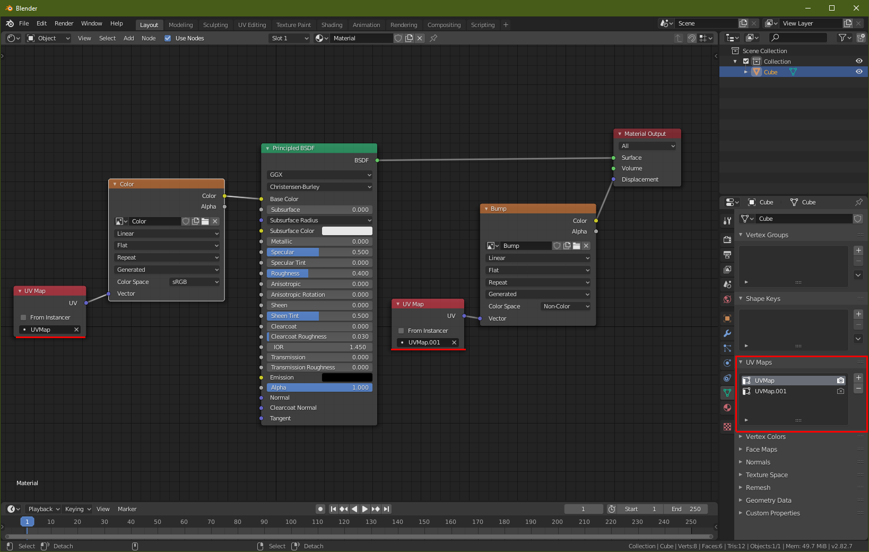Click the Subsurface Color white swatch

tap(347, 231)
